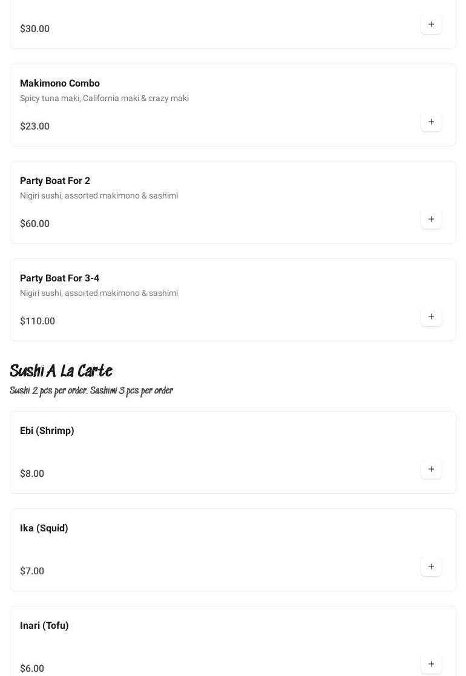Screen dimensions: 466x676
Task: Add Ebi (Shrimp) to order
Action: (x=431, y=470)
